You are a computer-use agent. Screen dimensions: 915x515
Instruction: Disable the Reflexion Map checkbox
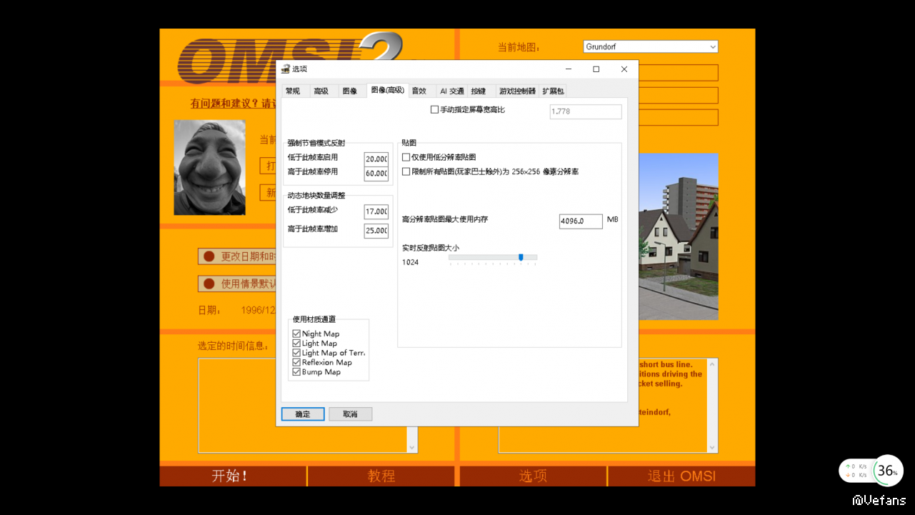(x=296, y=362)
